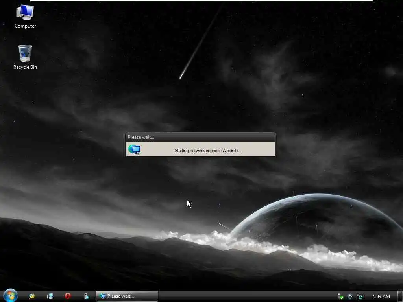The height and width of the screenshot is (302, 403).
Task: Click the 'Starting network support (Wpeinit)...' text
Action: coord(208,151)
